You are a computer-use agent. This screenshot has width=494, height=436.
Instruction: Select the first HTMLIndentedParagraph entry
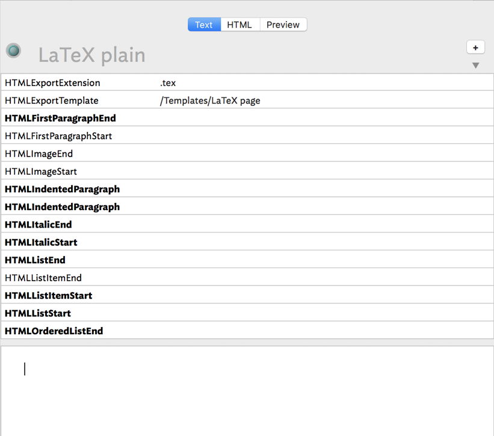pos(62,189)
